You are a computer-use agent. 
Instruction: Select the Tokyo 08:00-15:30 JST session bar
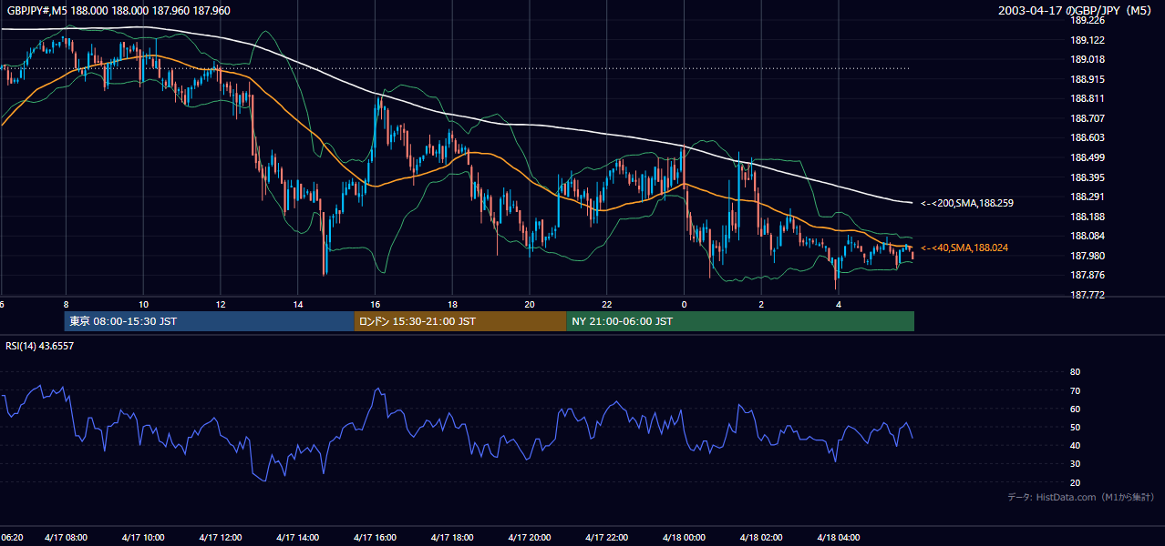(209, 321)
